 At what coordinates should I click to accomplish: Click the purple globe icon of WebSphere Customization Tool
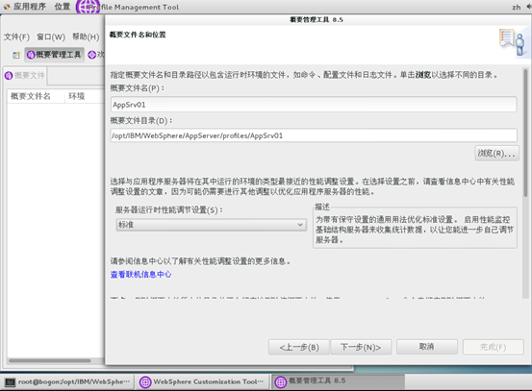(145, 382)
